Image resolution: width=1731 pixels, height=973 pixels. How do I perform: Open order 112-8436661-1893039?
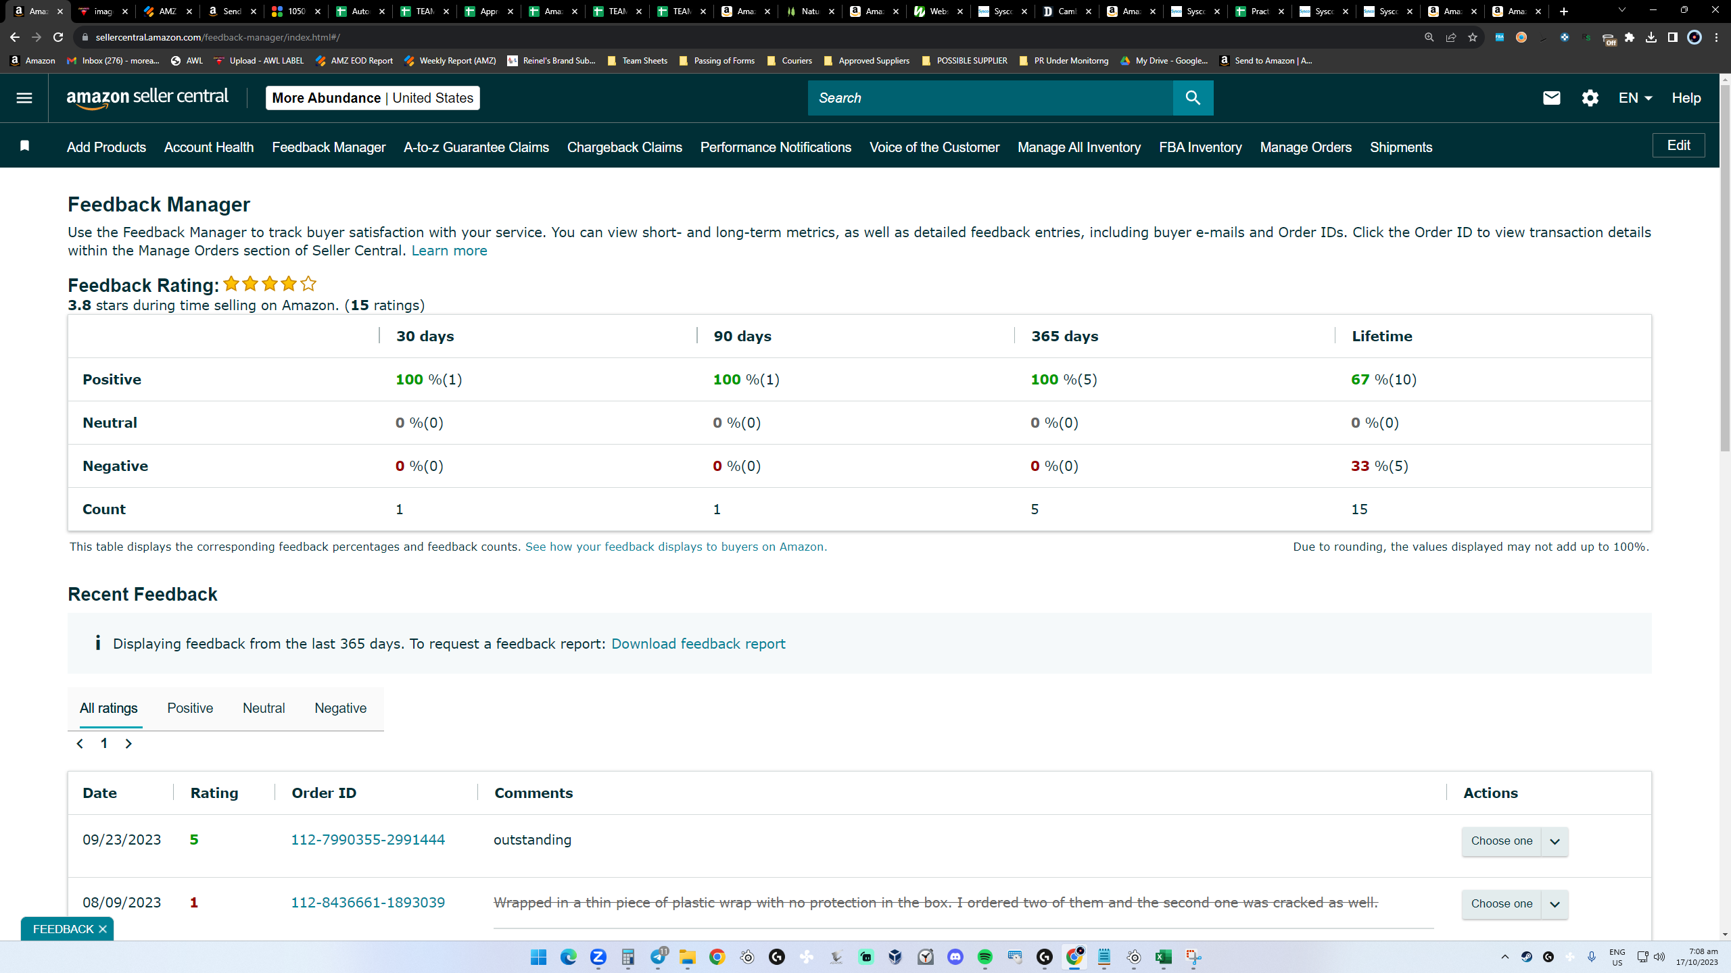pos(368,903)
